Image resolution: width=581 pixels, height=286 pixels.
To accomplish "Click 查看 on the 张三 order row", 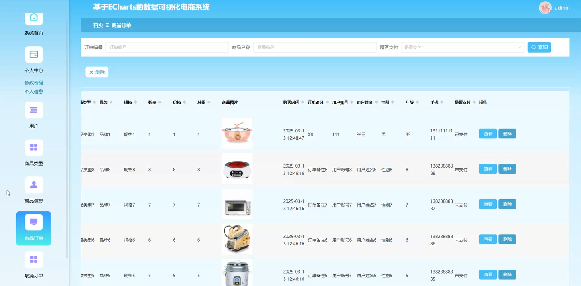I will [488, 133].
